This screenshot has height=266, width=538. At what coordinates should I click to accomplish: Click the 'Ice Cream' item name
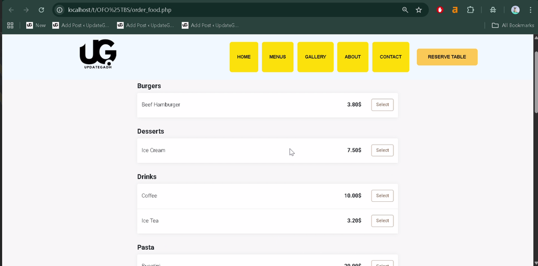coord(153,150)
